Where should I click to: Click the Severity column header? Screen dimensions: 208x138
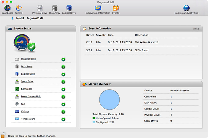101,35
